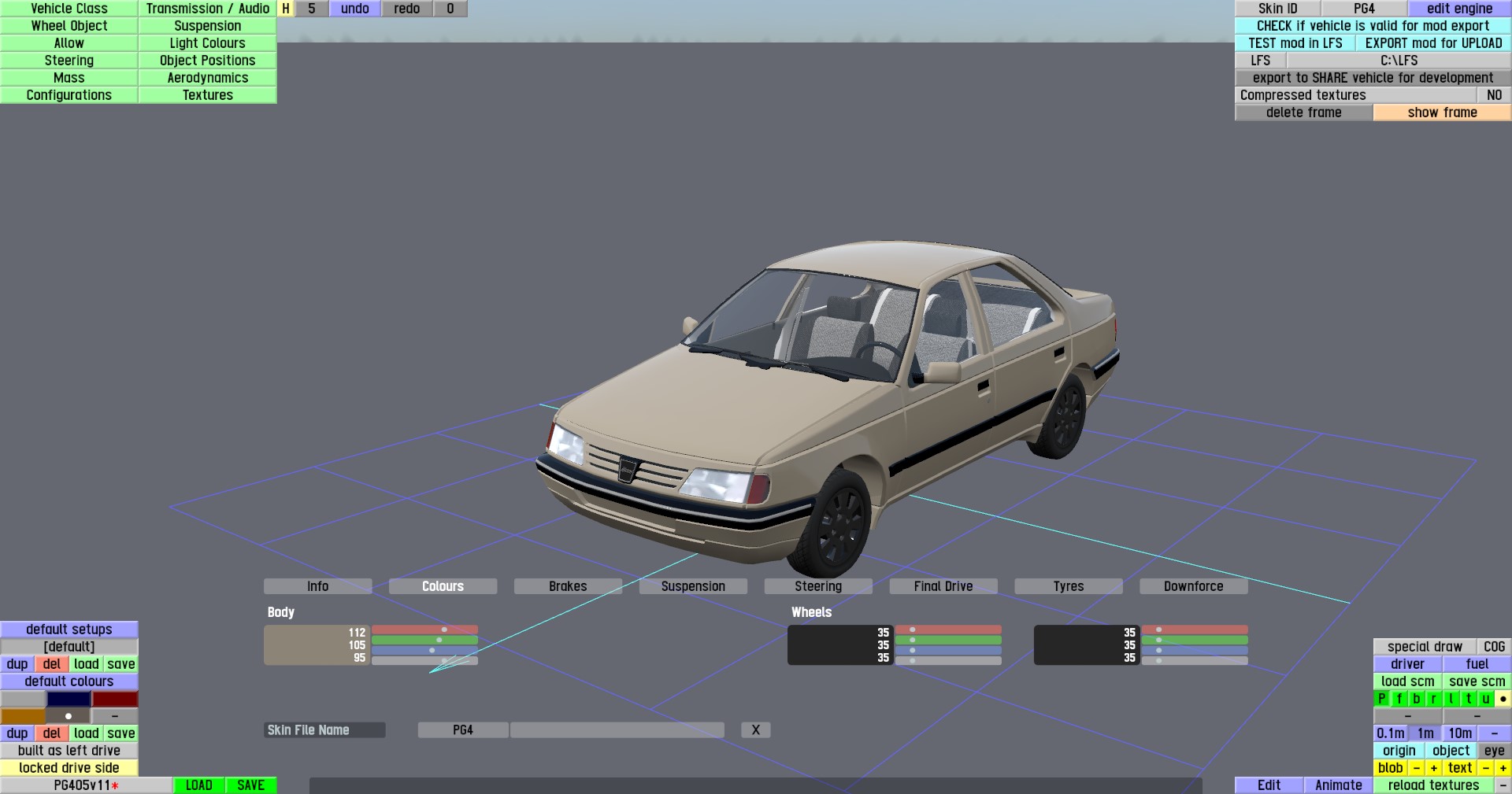Toggle the eye view button
The height and width of the screenshot is (794, 1512).
[x=1494, y=751]
